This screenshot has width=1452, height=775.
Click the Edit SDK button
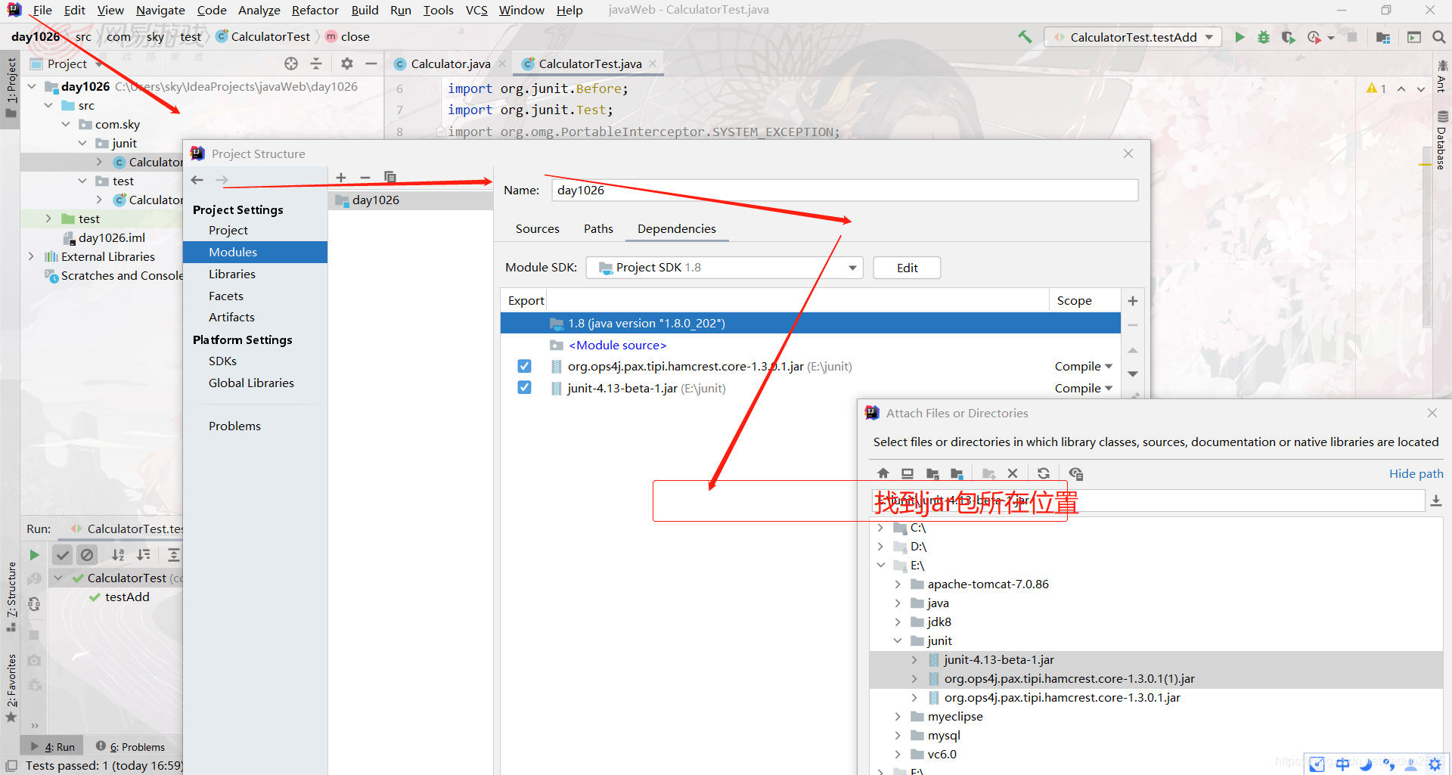[x=907, y=268]
